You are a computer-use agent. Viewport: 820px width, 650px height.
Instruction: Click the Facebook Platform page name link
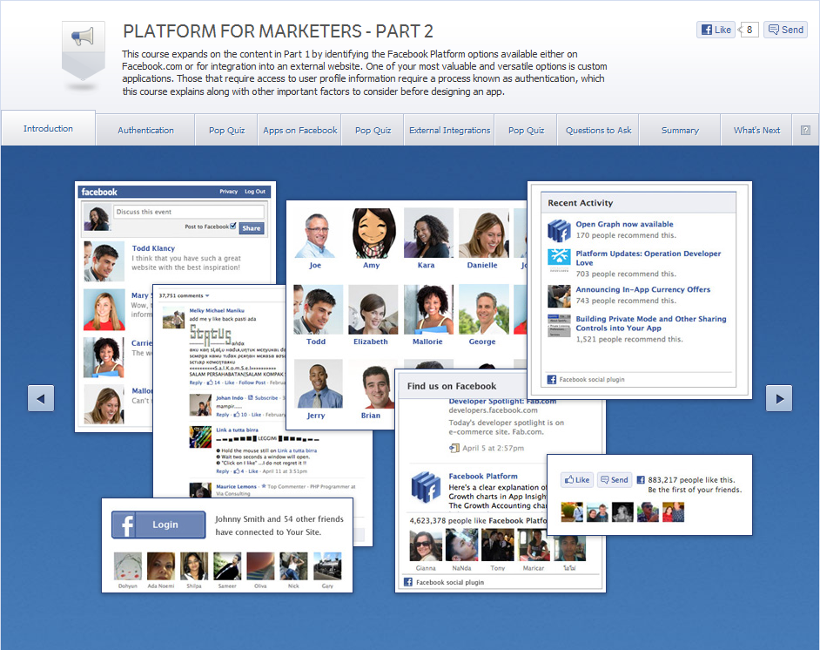(x=483, y=477)
